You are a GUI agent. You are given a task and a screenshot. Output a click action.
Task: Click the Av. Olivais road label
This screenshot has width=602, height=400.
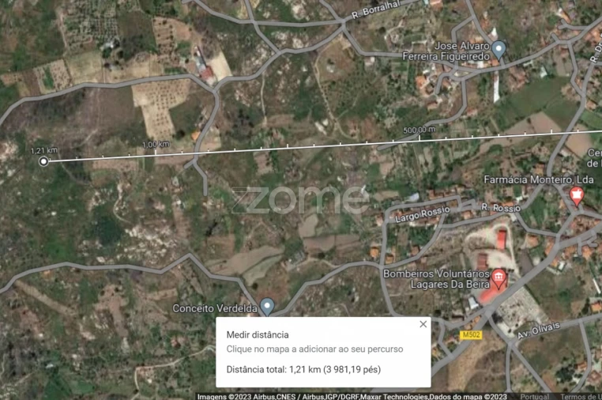[538, 330]
